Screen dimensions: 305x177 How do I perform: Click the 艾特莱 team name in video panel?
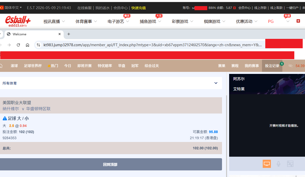coord(239,89)
